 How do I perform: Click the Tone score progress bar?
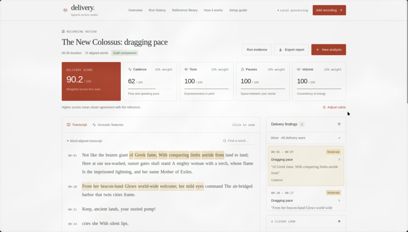click(x=207, y=88)
